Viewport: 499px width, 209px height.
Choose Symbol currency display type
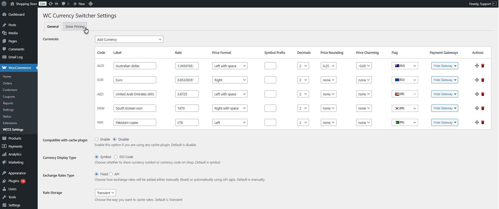[97, 157]
